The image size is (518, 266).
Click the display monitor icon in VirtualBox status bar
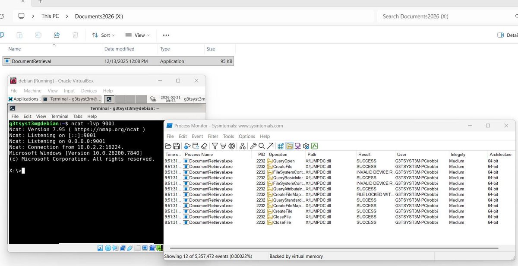click(145, 248)
